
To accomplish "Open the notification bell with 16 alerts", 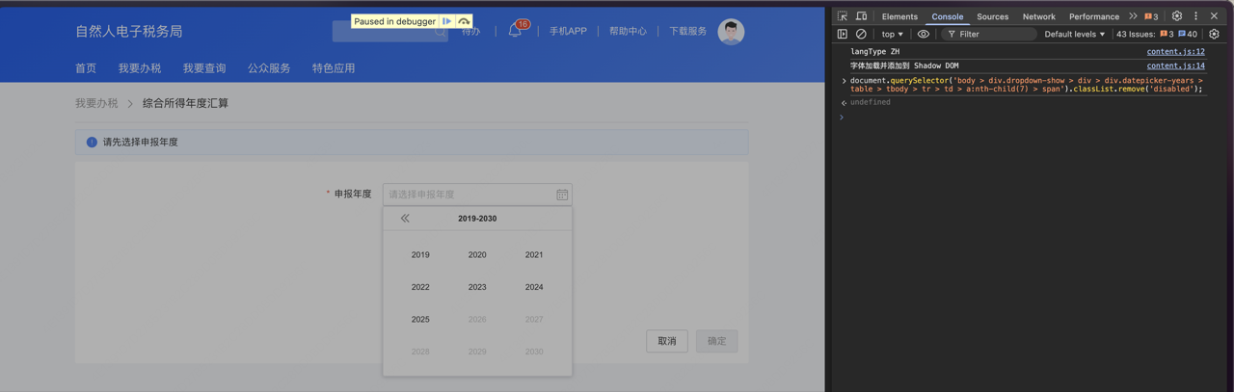I will click(x=515, y=31).
